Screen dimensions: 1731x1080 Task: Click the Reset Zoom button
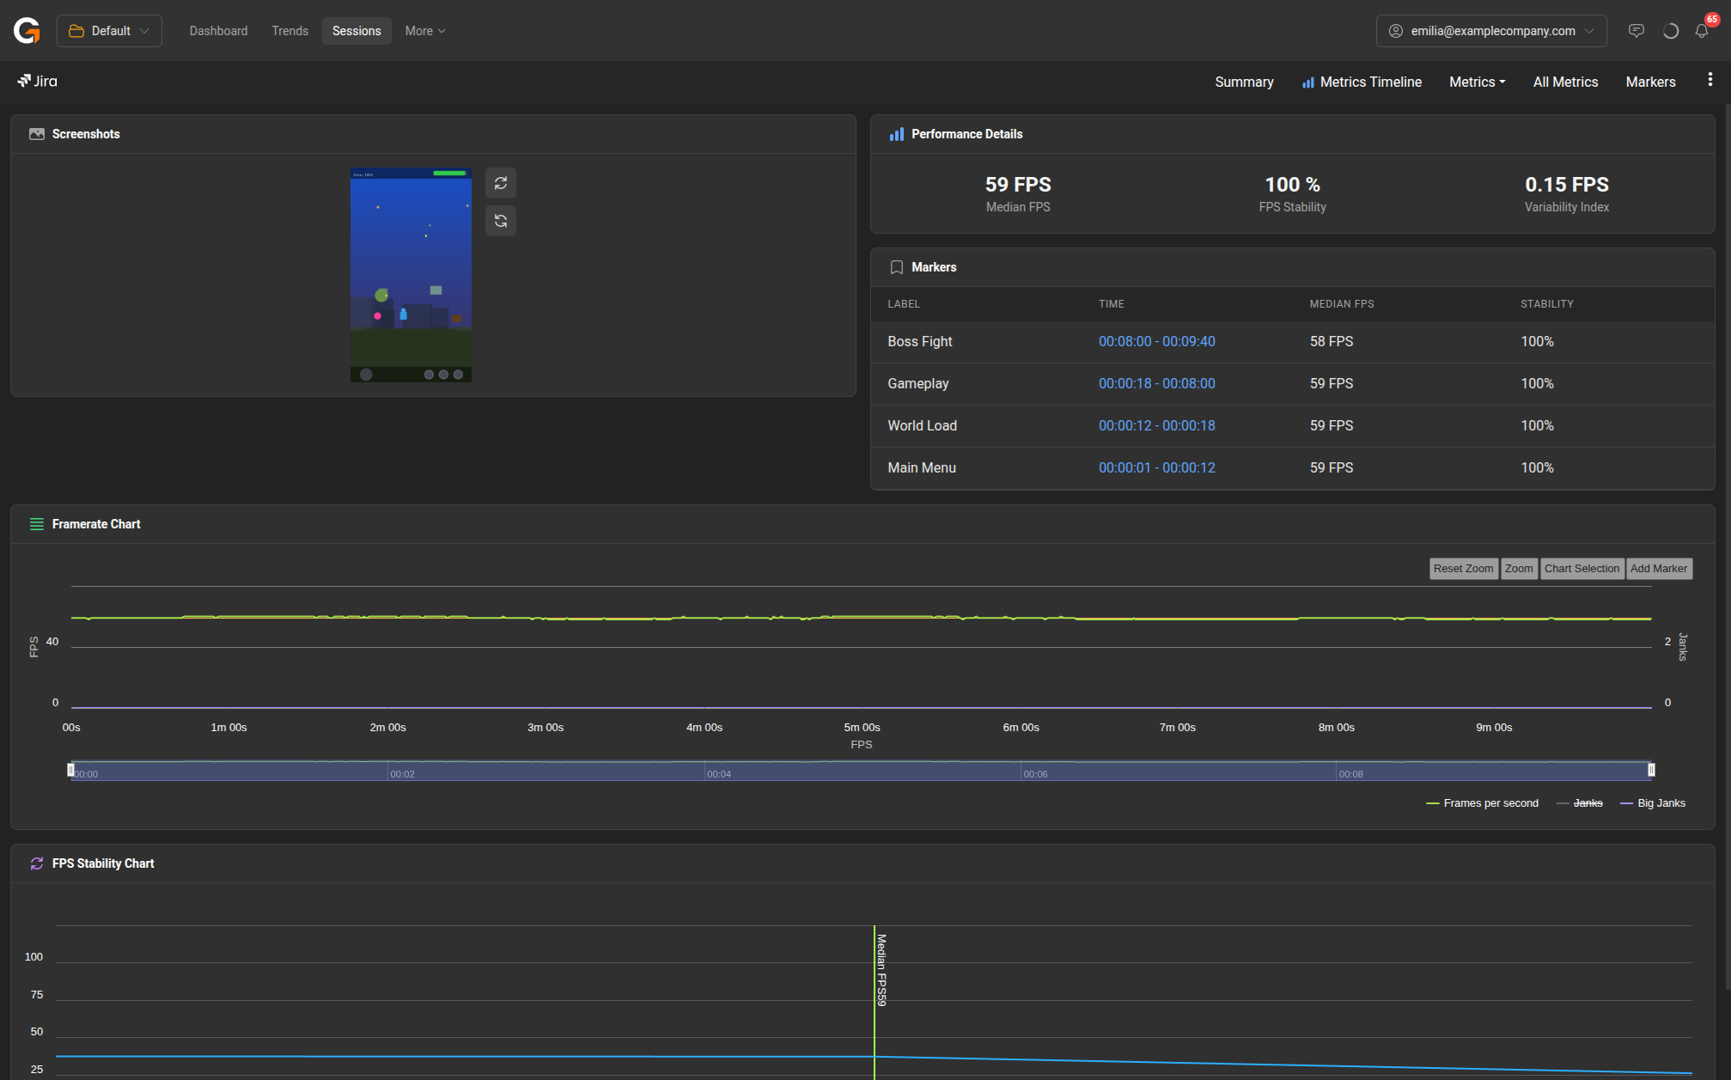(1463, 569)
